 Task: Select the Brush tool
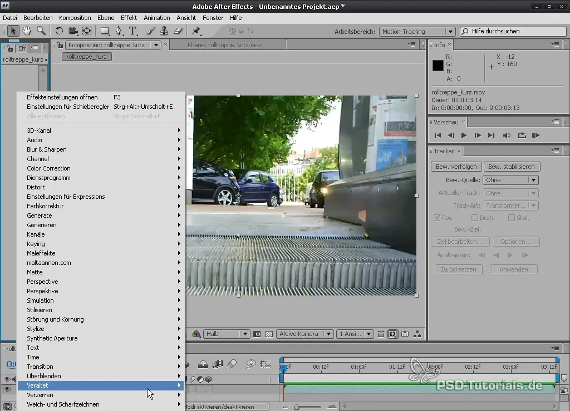point(150,31)
